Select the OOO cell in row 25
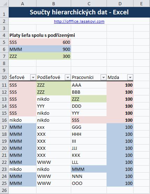This screenshot has height=194, width=150. click(x=89, y=183)
